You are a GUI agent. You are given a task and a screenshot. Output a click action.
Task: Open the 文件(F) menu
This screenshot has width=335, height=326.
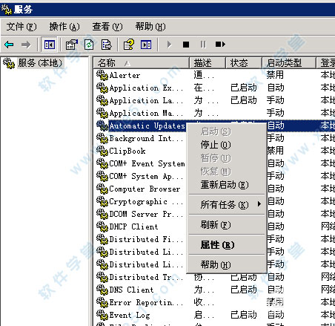[21, 27]
